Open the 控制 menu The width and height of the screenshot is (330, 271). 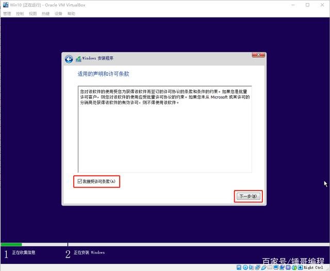20,14
